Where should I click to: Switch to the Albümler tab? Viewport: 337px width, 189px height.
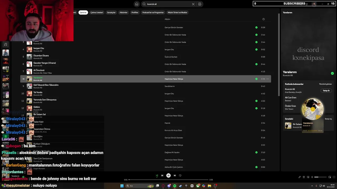point(123,12)
